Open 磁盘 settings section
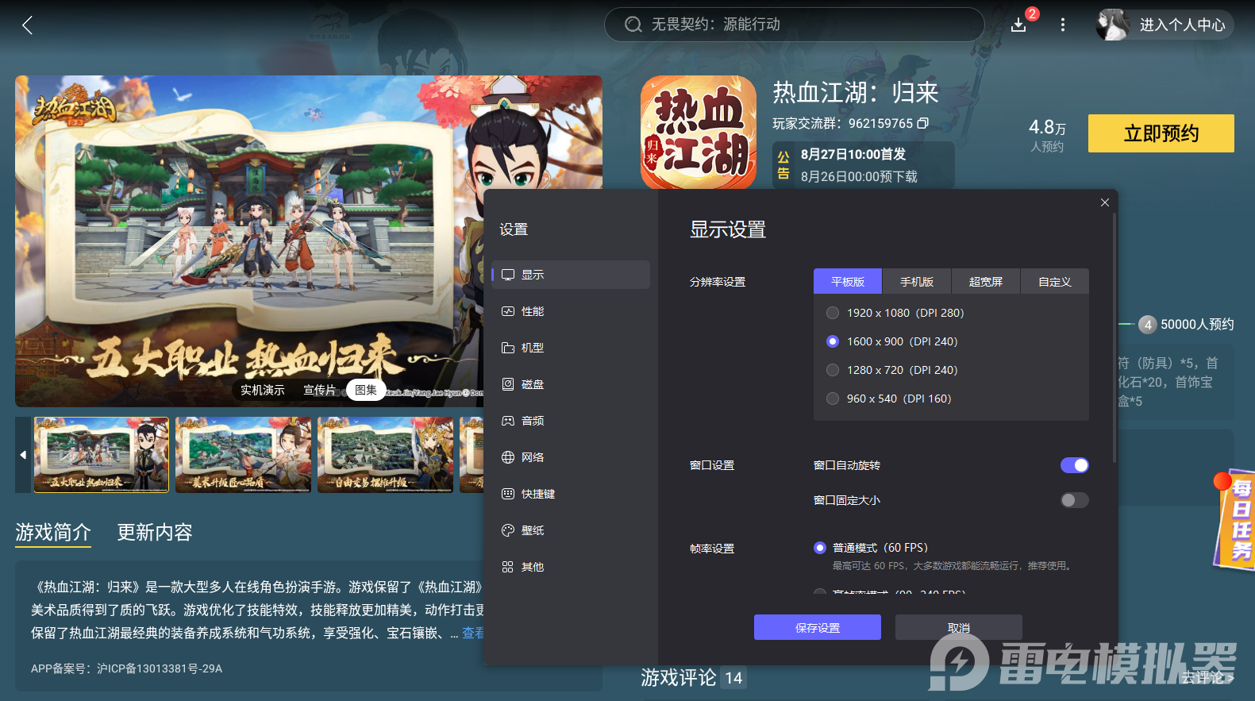Image resolution: width=1255 pixels, height=701 pixels. [571, 384]
